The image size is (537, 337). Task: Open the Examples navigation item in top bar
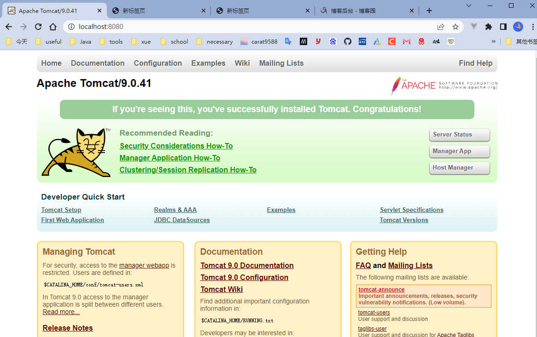pyautogui.click(x=208, y=63)
